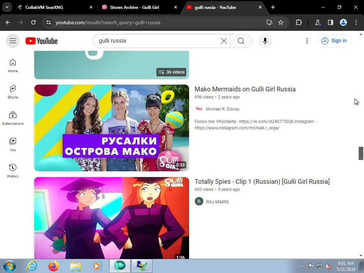This screenshot has width=364, height=273.
Task: Open Riku Määttä channel name
Action: point(217,202)
